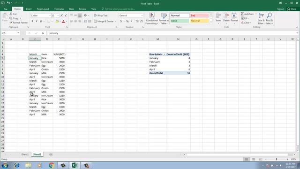300x169 pixels.
Task: Expand the Name Box dropdown
Action: click(18, 33)
